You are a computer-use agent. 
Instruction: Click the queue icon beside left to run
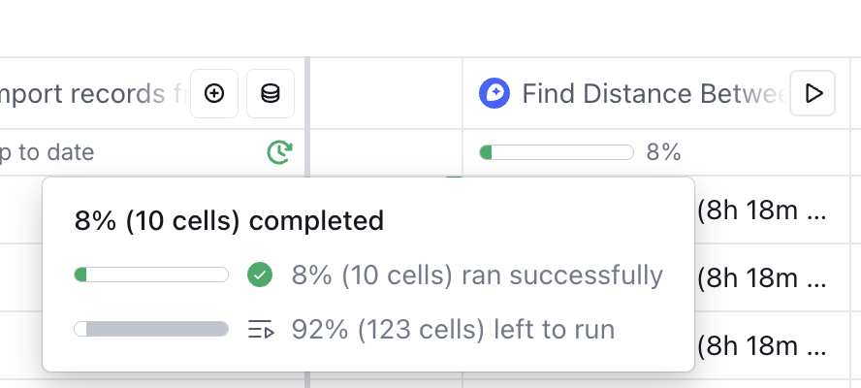click(x=260, y=330)
